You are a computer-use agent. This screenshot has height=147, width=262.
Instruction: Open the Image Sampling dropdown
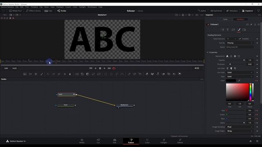(x=240, y=127)
